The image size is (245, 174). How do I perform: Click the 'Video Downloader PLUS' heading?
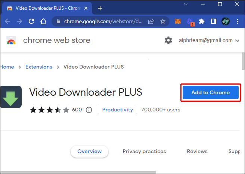[x=86, y=92]
